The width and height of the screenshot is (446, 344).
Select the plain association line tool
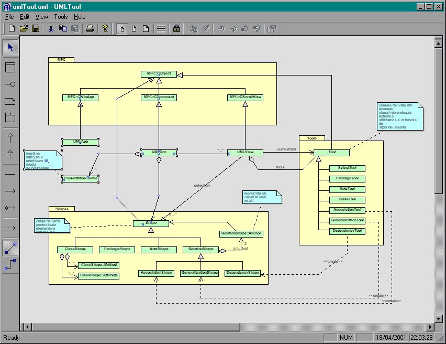10,174
